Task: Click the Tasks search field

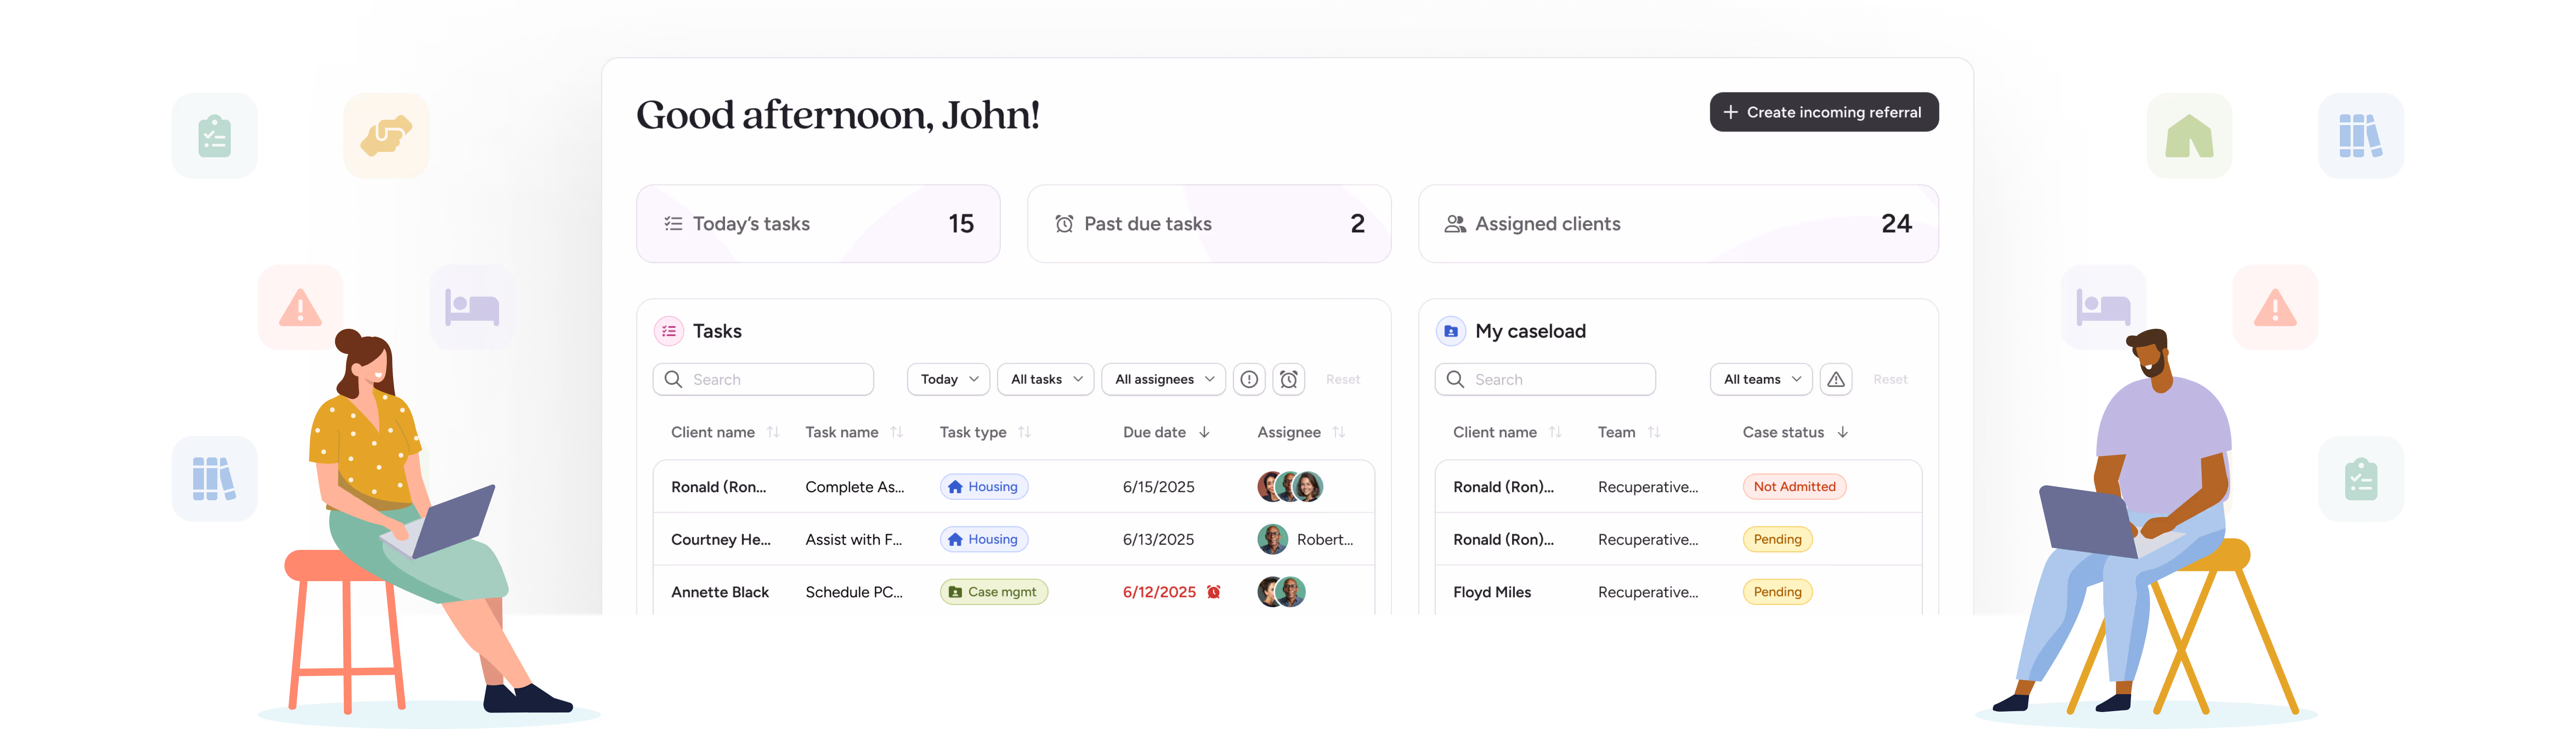Action: [x=763, y=380]
